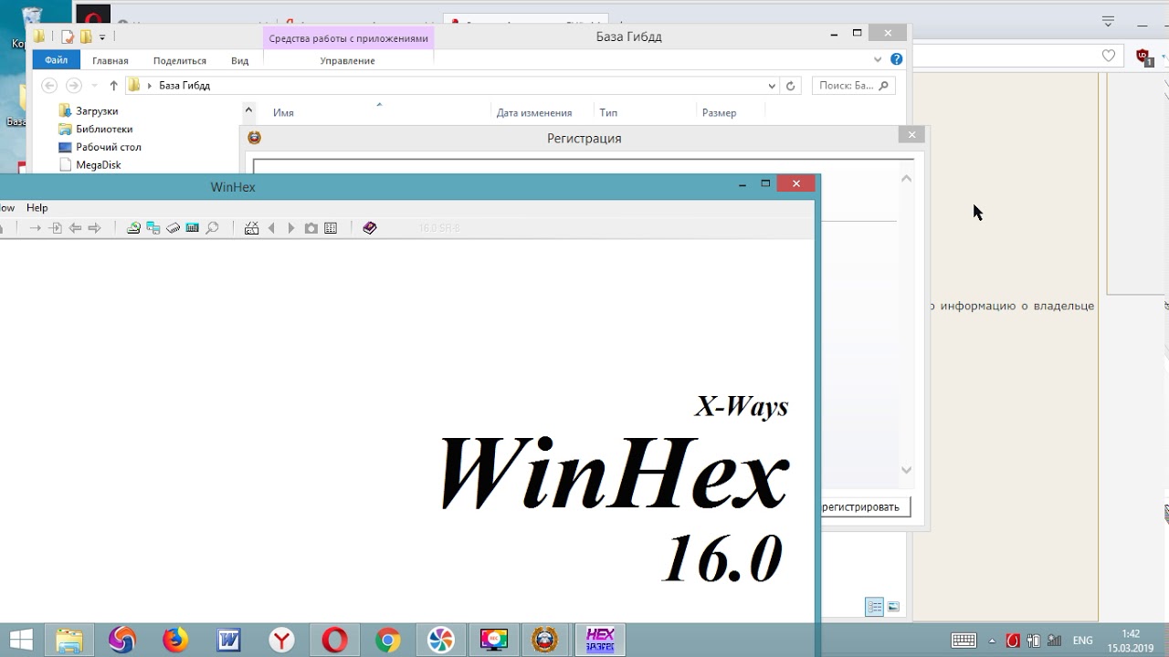Viewport: 1169px width, 657px height.
Task: Click the Move Block document-arrow icon in WinHex
Action: (x=55, y=228)
